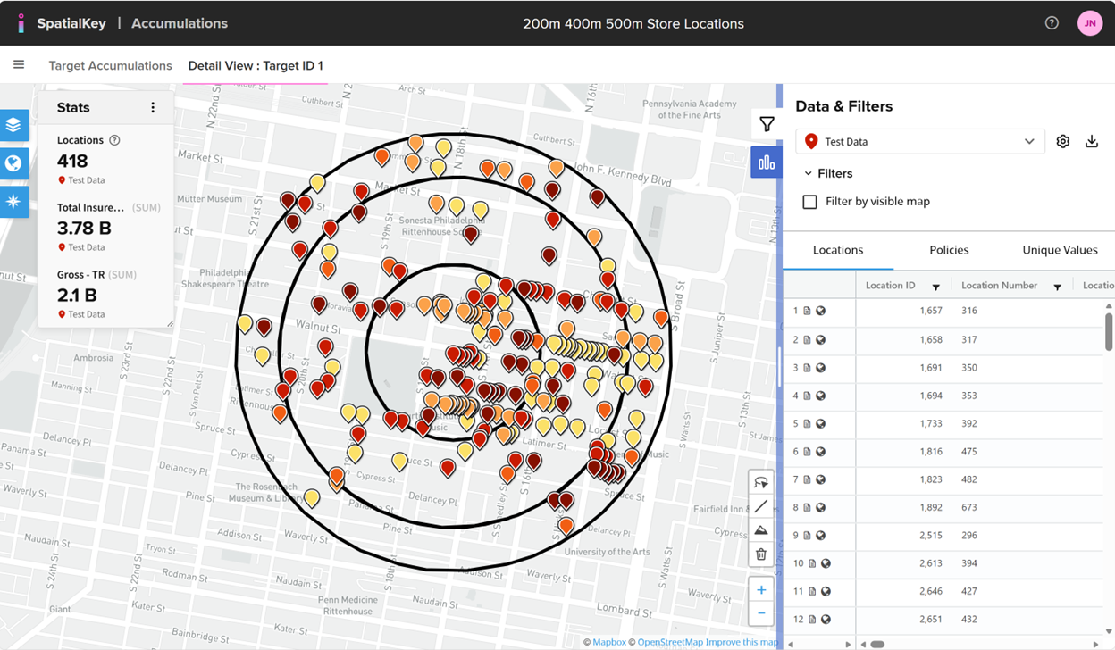Image resolution: width=1115 pixels, height=650 pixels.
Task: Switch to the Policies tab
Action: click(x=949, y=250)
